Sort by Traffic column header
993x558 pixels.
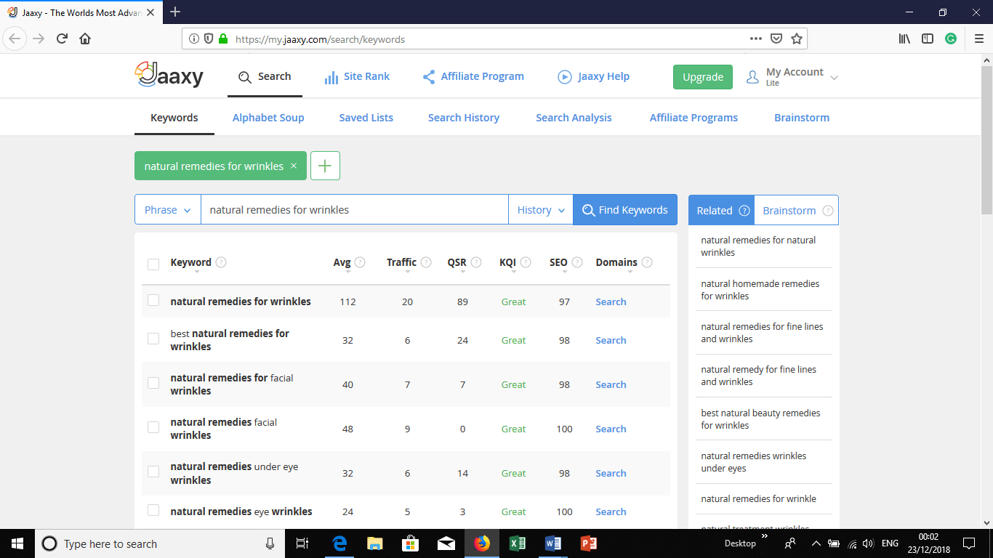[x=401, y=262]
